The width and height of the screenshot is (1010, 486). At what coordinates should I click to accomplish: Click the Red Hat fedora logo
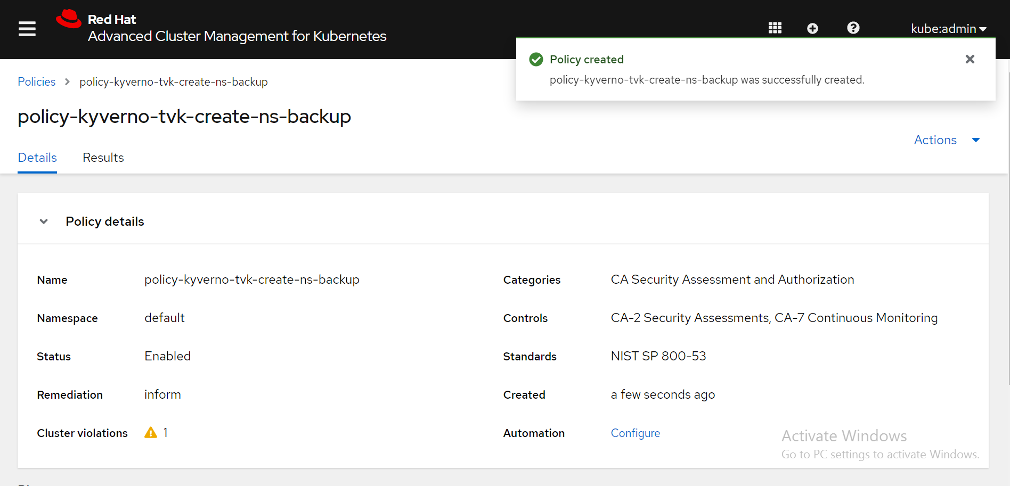click(x=69, y=19)
